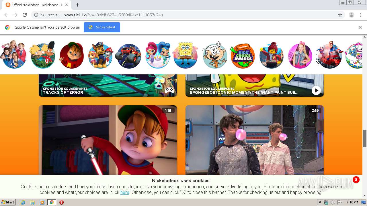Open File Explorer from taskbar
The image size is (367, 206).
click(32, 202)
